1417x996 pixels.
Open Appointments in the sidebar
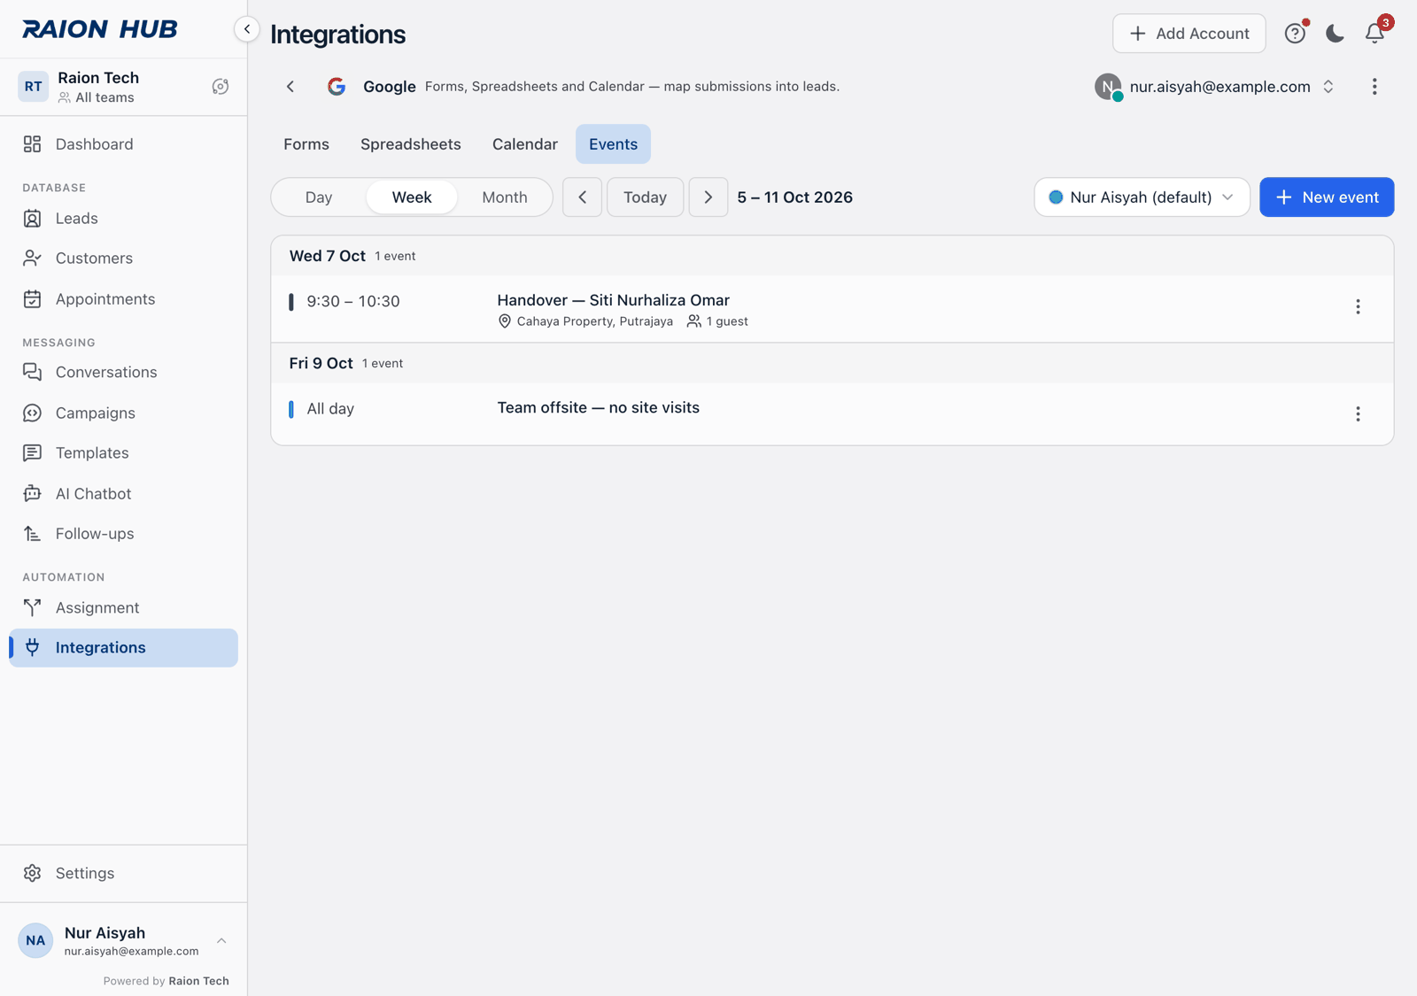(123, 299)
